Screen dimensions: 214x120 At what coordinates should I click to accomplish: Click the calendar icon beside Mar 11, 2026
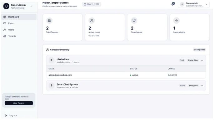click(85, 4)
